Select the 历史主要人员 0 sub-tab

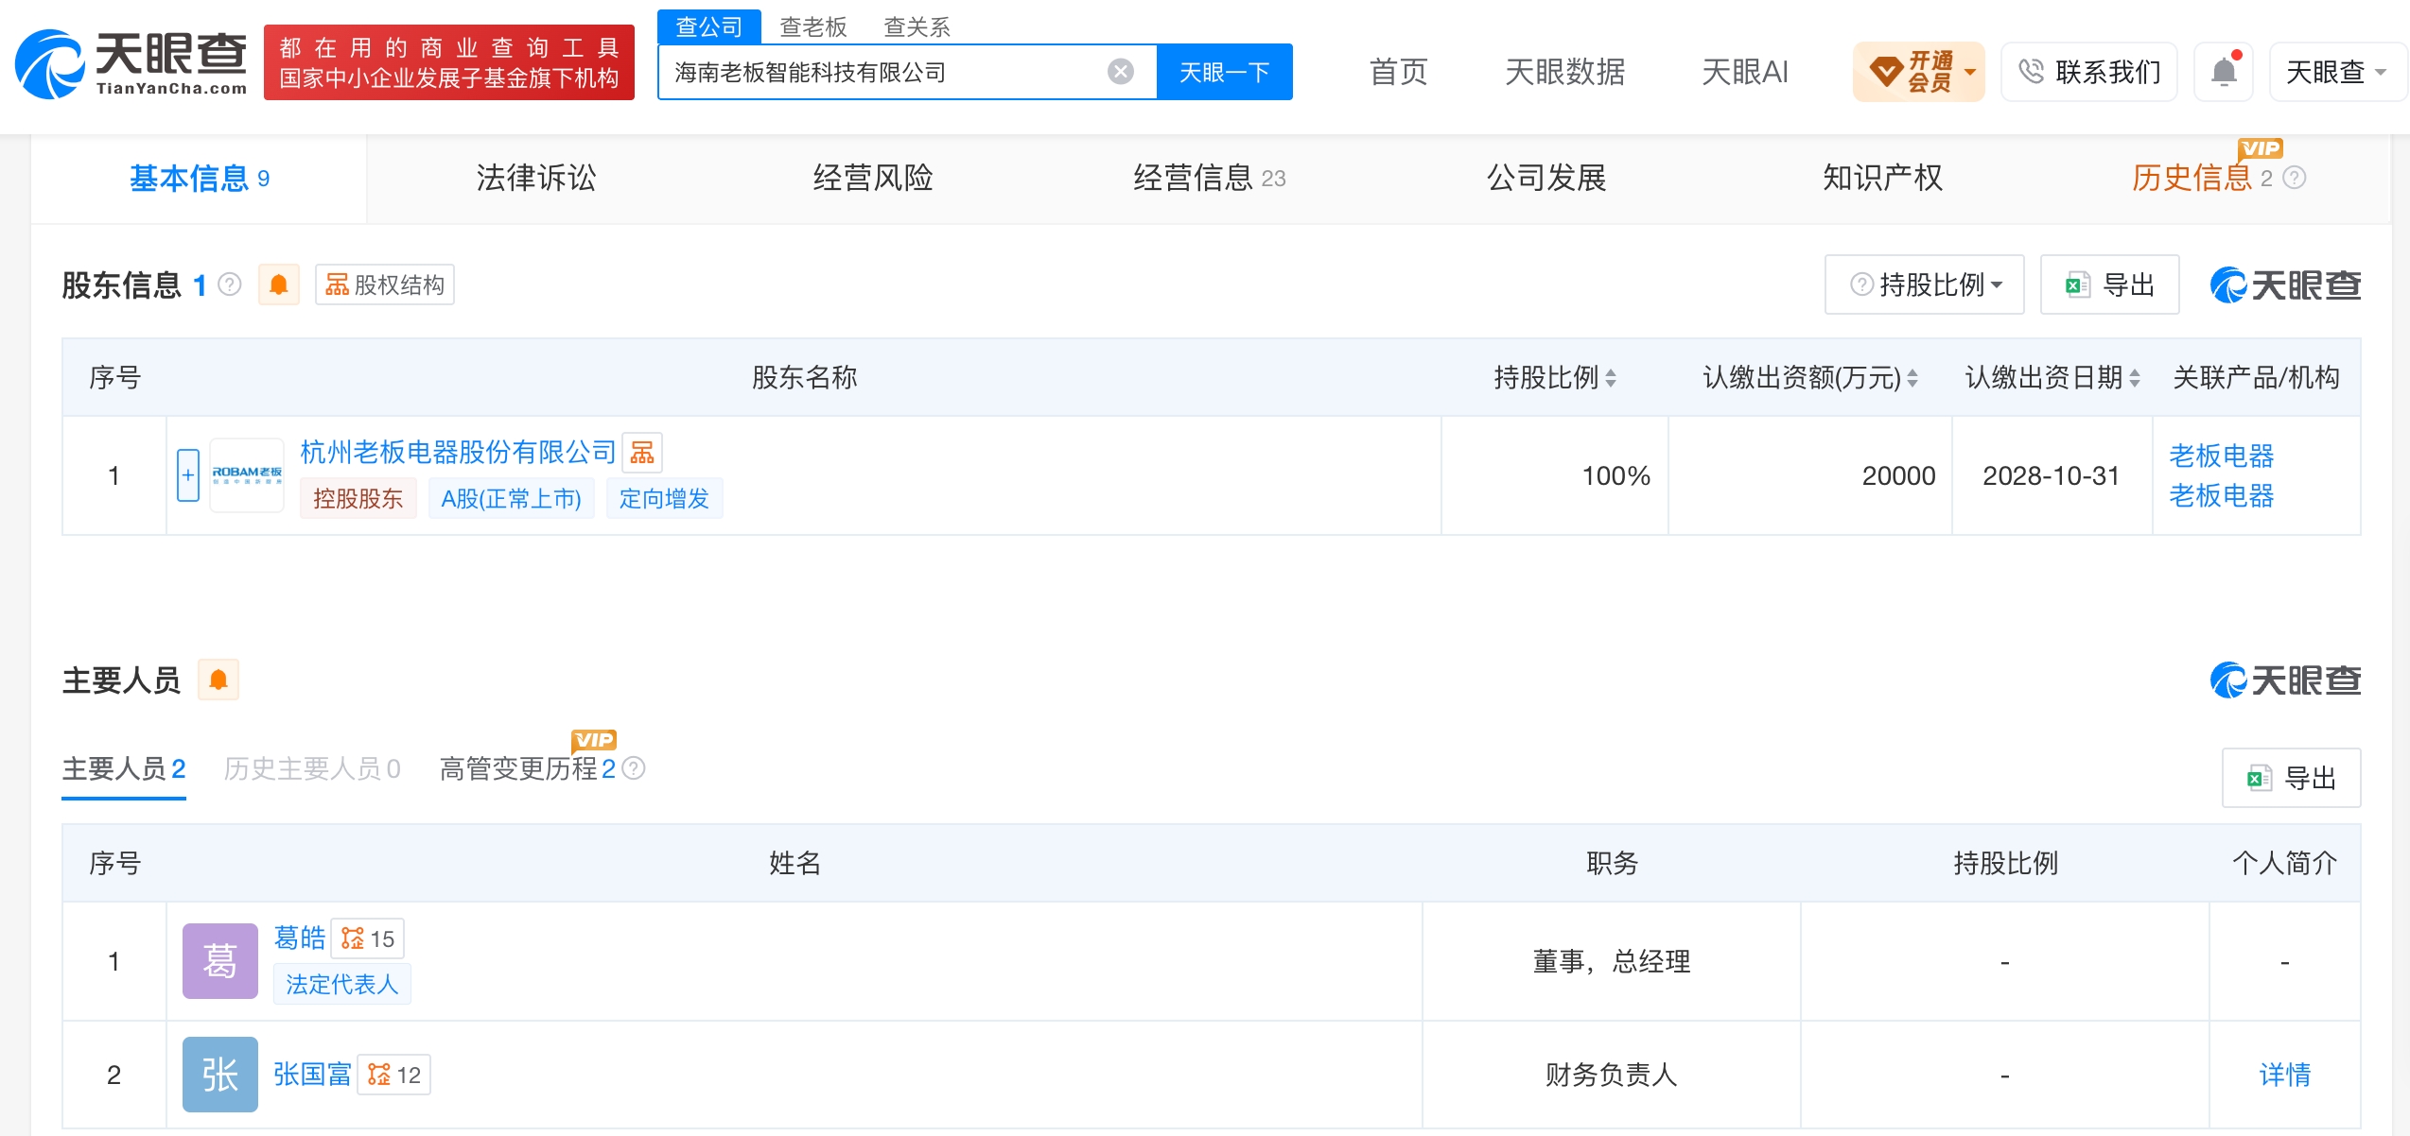(x=312, y=768)
